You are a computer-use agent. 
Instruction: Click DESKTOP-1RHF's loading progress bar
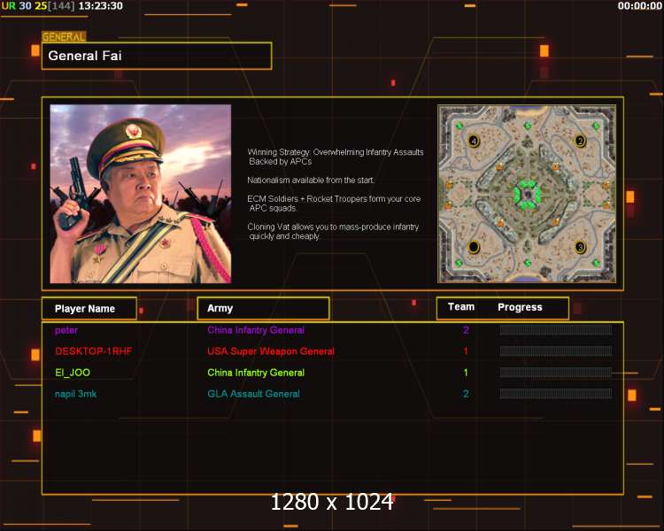pos(556,351)
